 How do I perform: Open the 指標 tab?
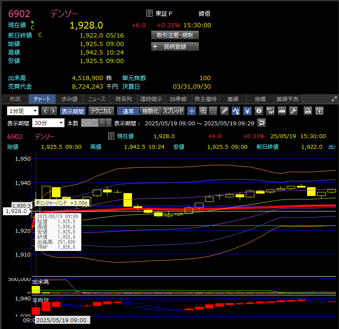click(x=260, y=99)
